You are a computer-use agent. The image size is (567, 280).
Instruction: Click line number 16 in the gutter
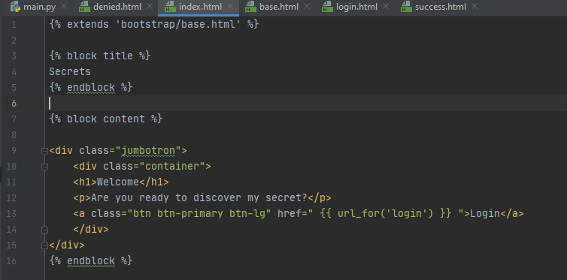pos(11,261)
